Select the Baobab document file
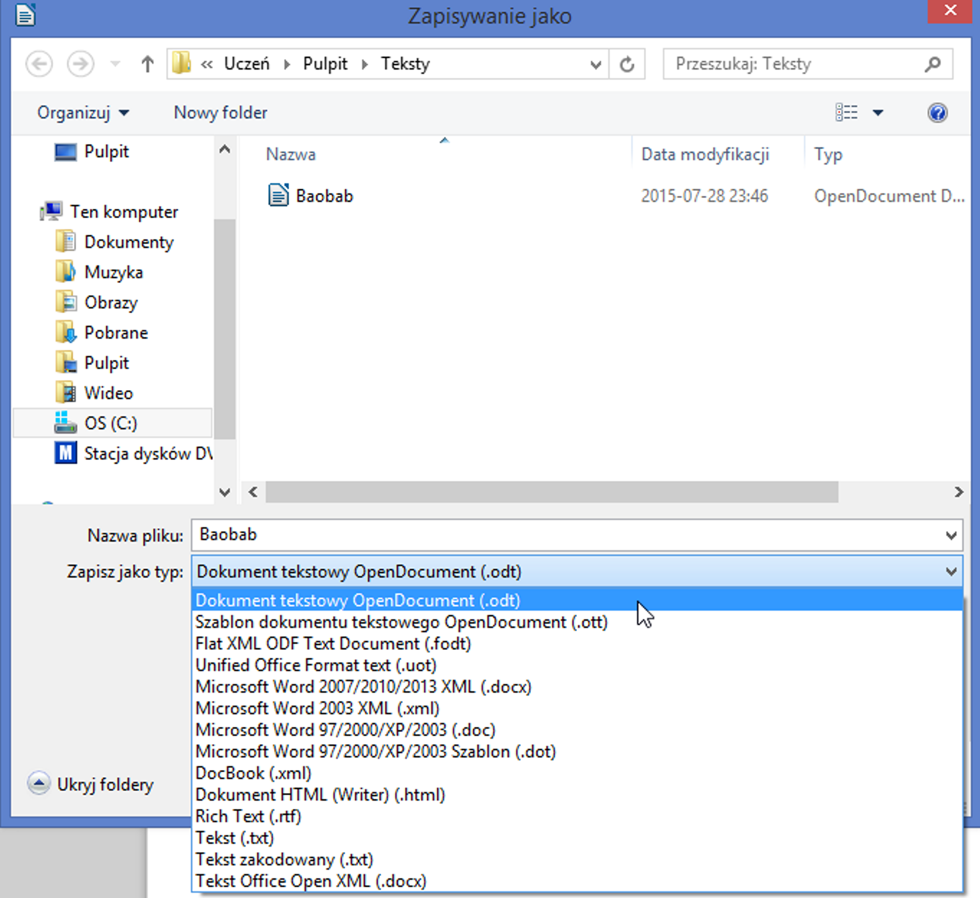 (x=324, y=196)
